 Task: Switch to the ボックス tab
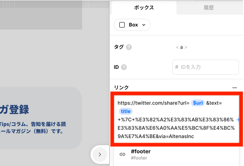tap(144, 8)
